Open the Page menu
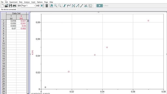Viewport: 167px width, 94px height. coord(46,2)
